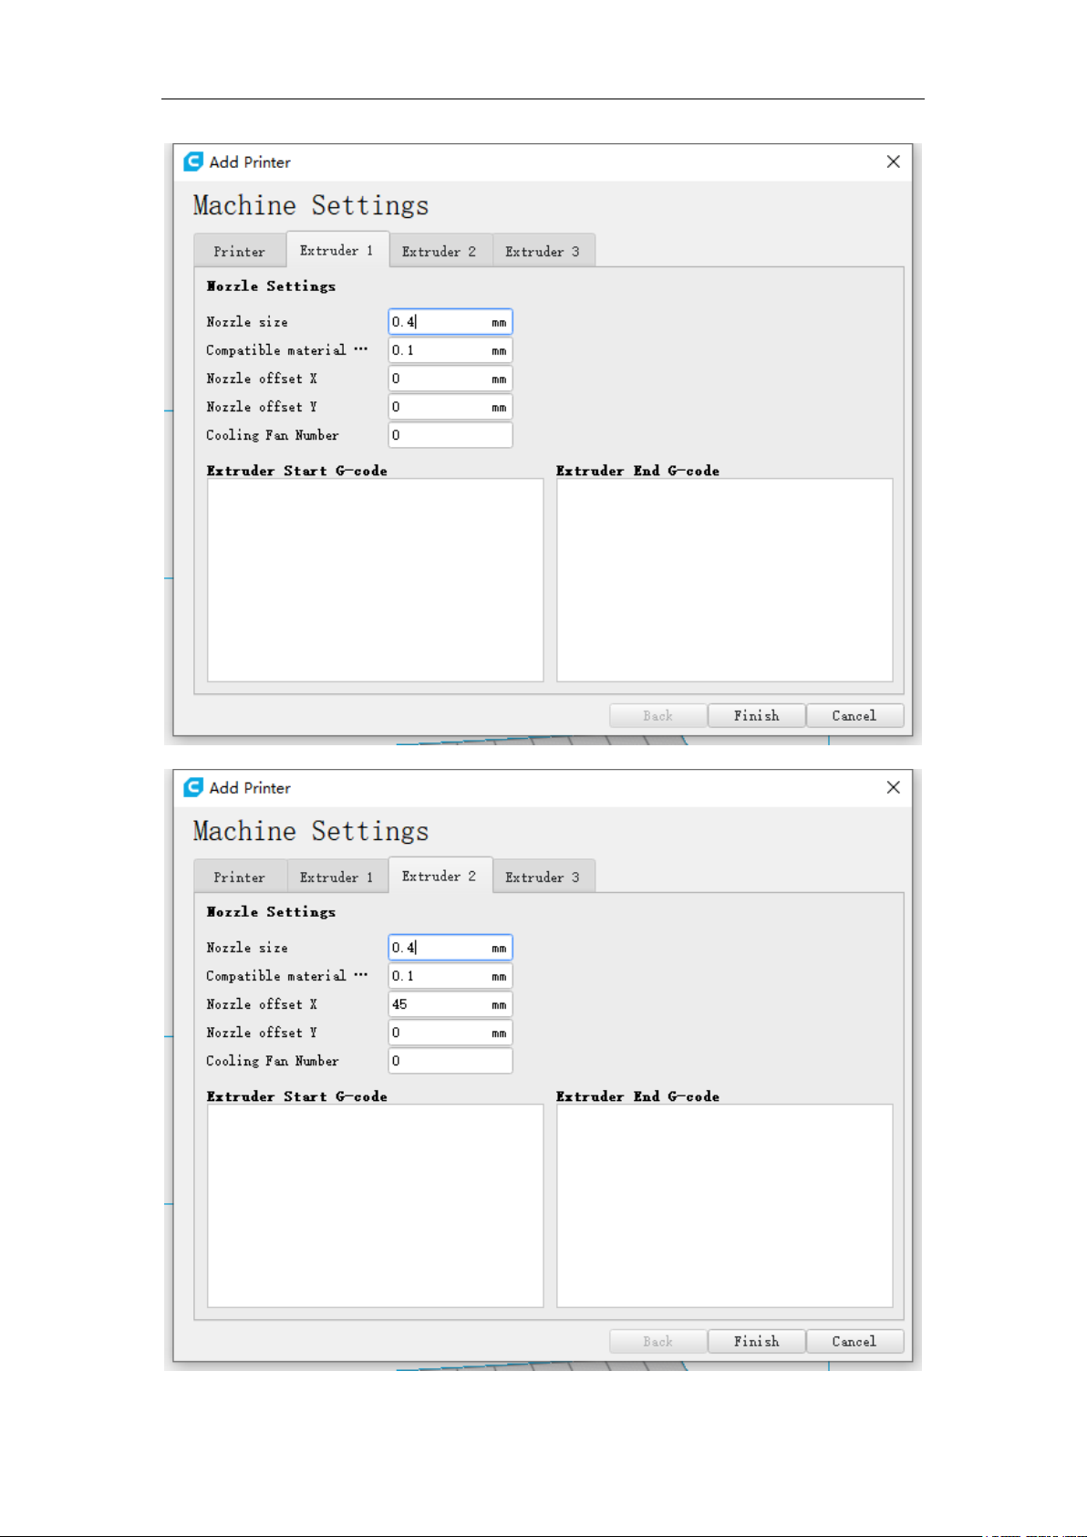
Task: Open Extruder 3 tab in upper dialog
Action: click(x=543, y=251)
